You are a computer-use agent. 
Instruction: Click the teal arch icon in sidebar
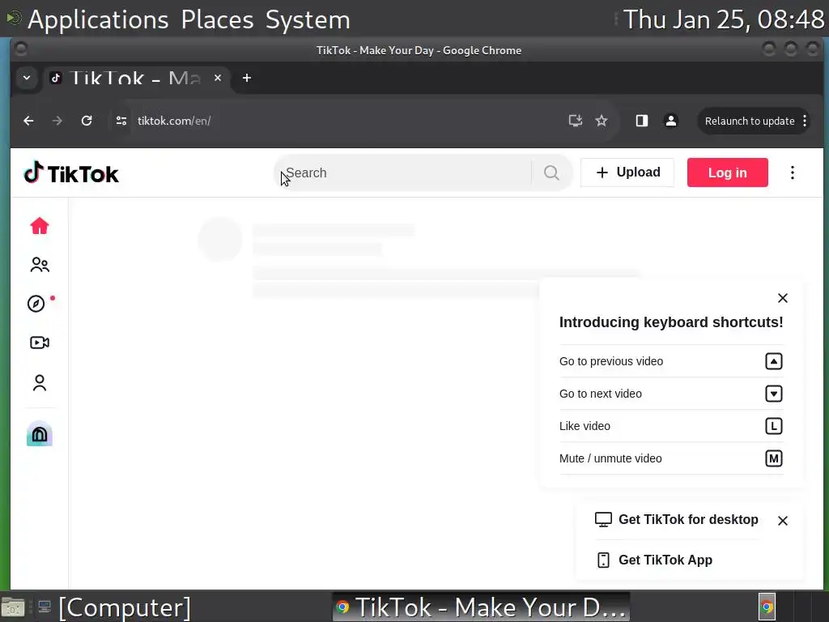pos(40,434)
